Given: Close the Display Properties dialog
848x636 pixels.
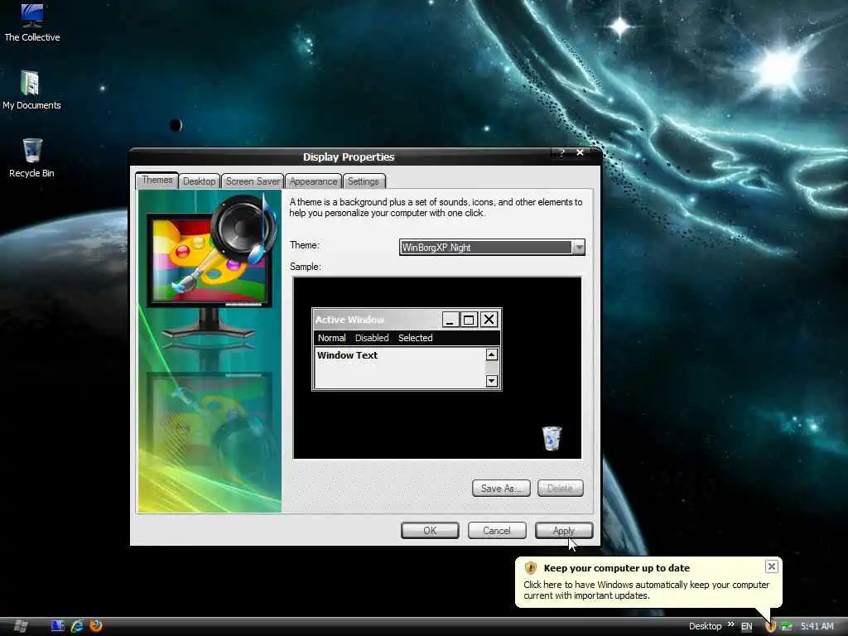Looking at the screenshot, I should click(x=580, y=152).
